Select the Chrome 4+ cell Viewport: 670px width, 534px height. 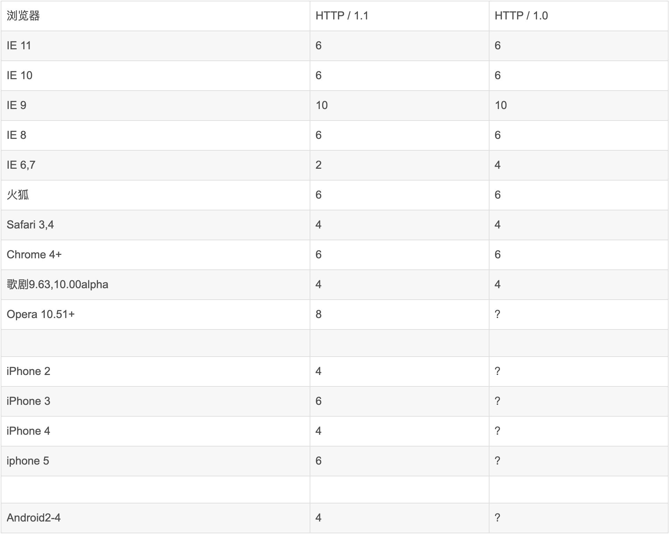(34, 255)
